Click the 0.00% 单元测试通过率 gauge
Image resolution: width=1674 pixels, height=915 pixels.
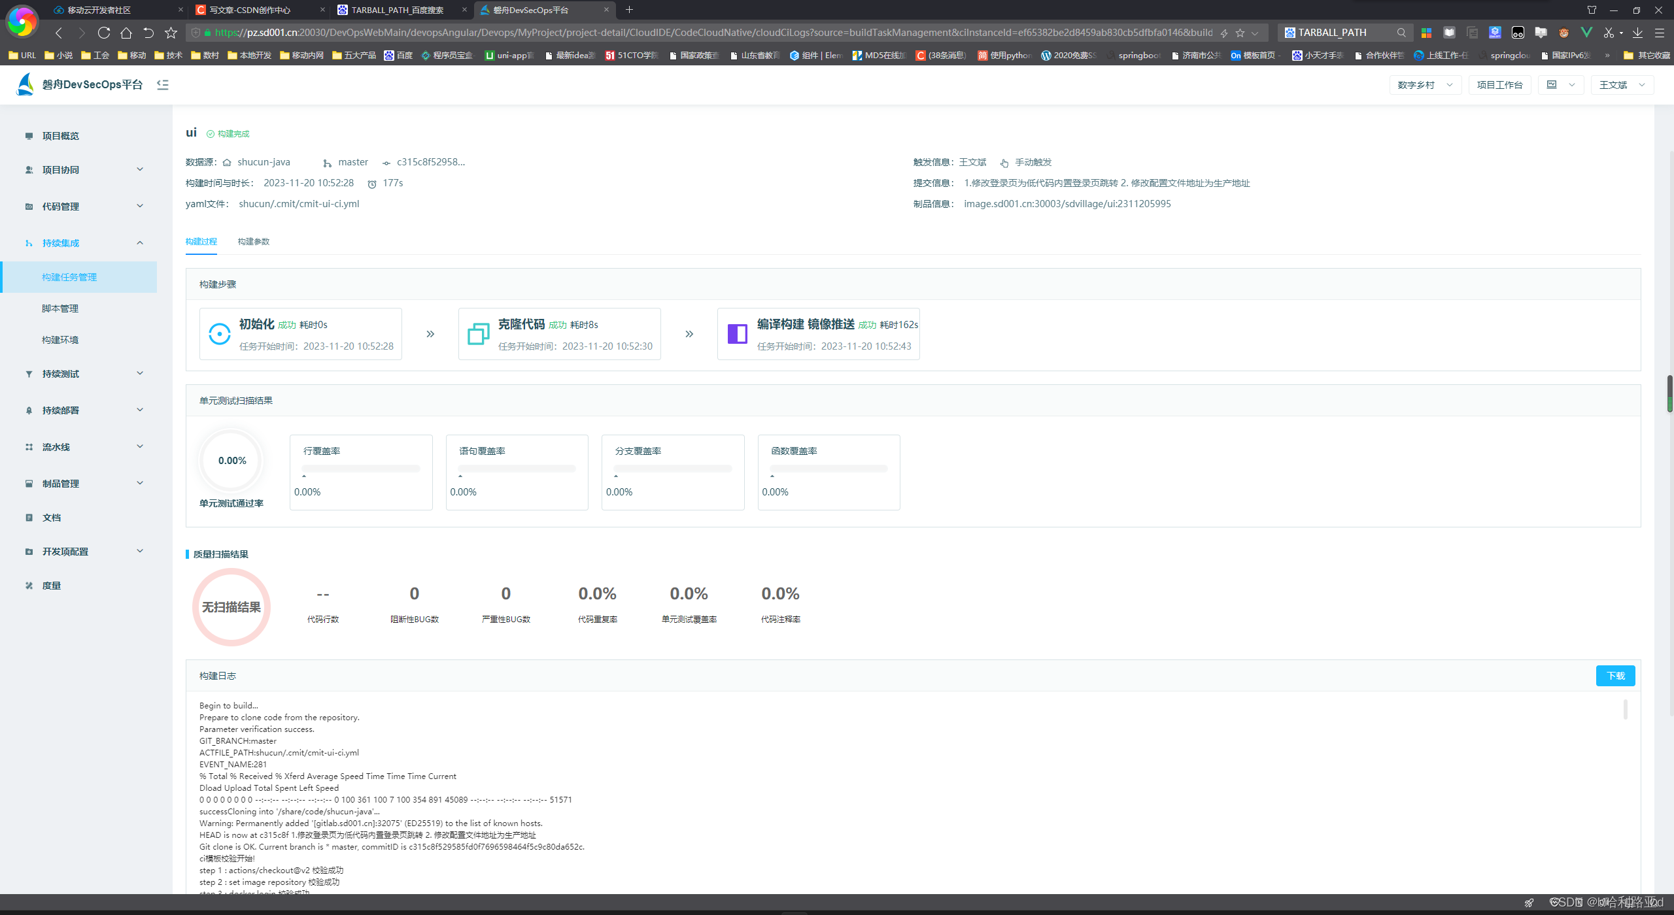click(232, 461)
